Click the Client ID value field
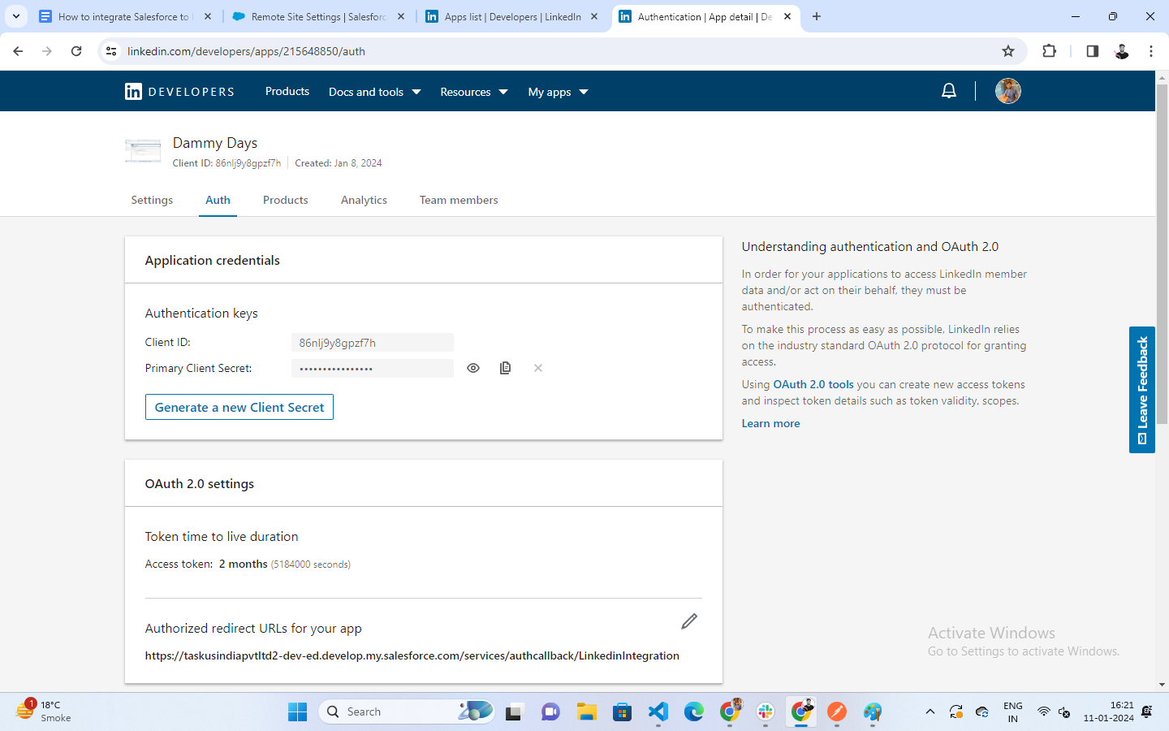This screenshot has height=731, width=1169. pos(373,343)
